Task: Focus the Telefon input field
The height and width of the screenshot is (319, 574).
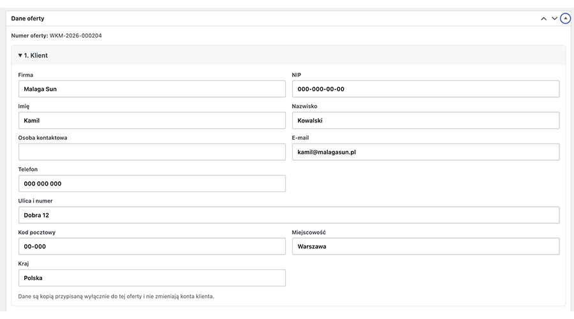Action: click(152, 184)
